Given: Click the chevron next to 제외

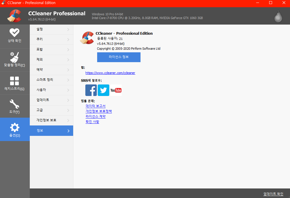Looking at the screenshot, I should point(68,60).
